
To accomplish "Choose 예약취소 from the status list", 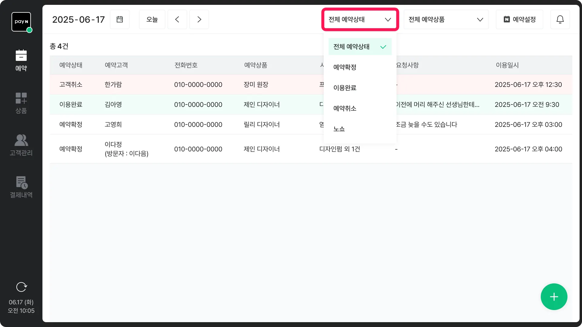I will (345, 108).
